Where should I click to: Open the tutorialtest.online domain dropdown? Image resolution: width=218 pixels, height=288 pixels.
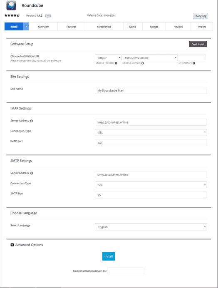pos(150,58)
